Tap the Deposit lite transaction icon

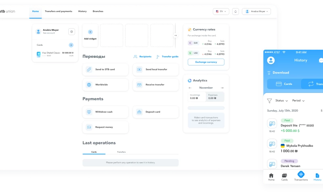coord(272,124)
